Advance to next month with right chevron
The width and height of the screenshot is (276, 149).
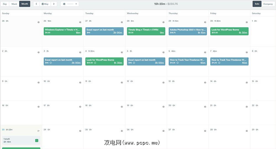point(54,4)
